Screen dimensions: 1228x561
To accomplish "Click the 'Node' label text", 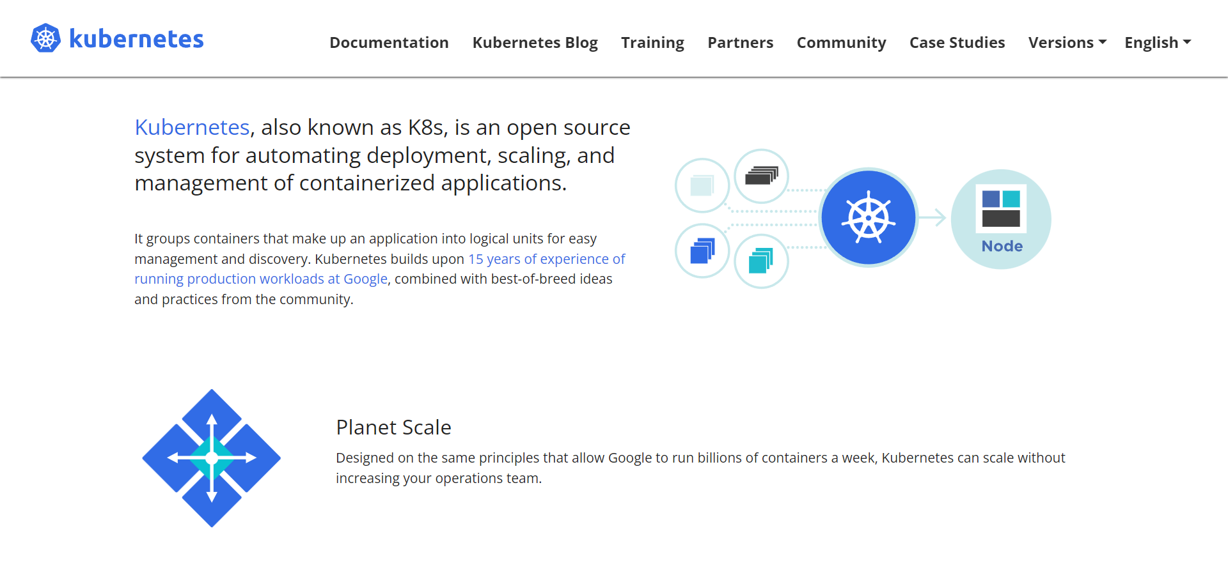I will 1002,246.
